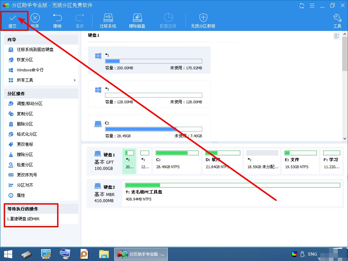The width and height of the screenshot is (348, 261).
Task: Open the magnifier search taskbar icon
Action: (x=84, y=254)
